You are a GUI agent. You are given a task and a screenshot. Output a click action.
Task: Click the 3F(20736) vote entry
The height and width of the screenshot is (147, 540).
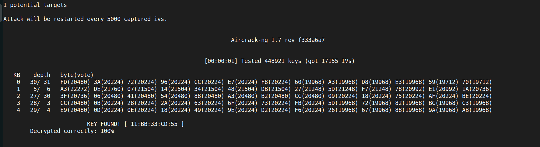[75, 96]
